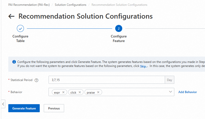Remove the click behavior tag
Screen dimensions: 205x119
tap(80, 92)
